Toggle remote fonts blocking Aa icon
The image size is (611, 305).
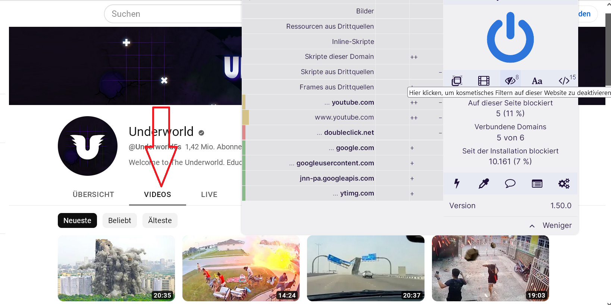pos(537,80)
